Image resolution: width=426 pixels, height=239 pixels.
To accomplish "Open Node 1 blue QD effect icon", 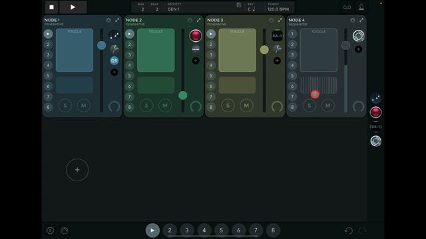I will click(114, 60).
